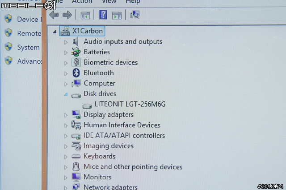This screenshot has height=190, width=286.
Task: Click the Imaging devices camera icon
Action: coord(76,146)
